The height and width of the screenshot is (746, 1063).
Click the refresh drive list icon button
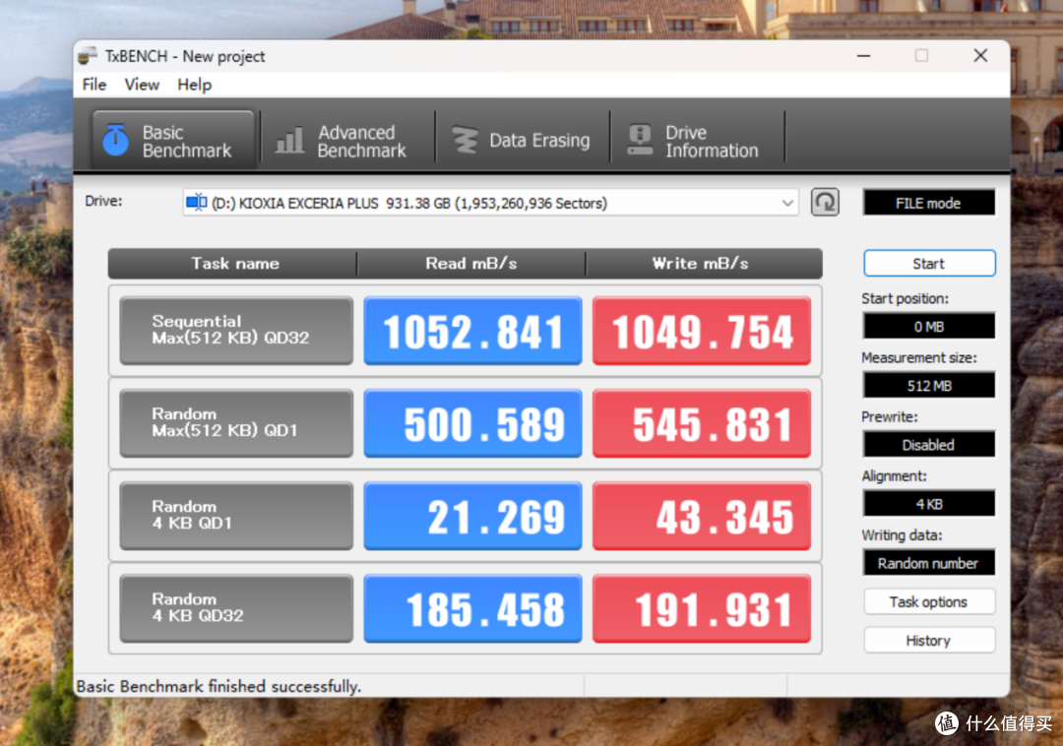(825, 203)
